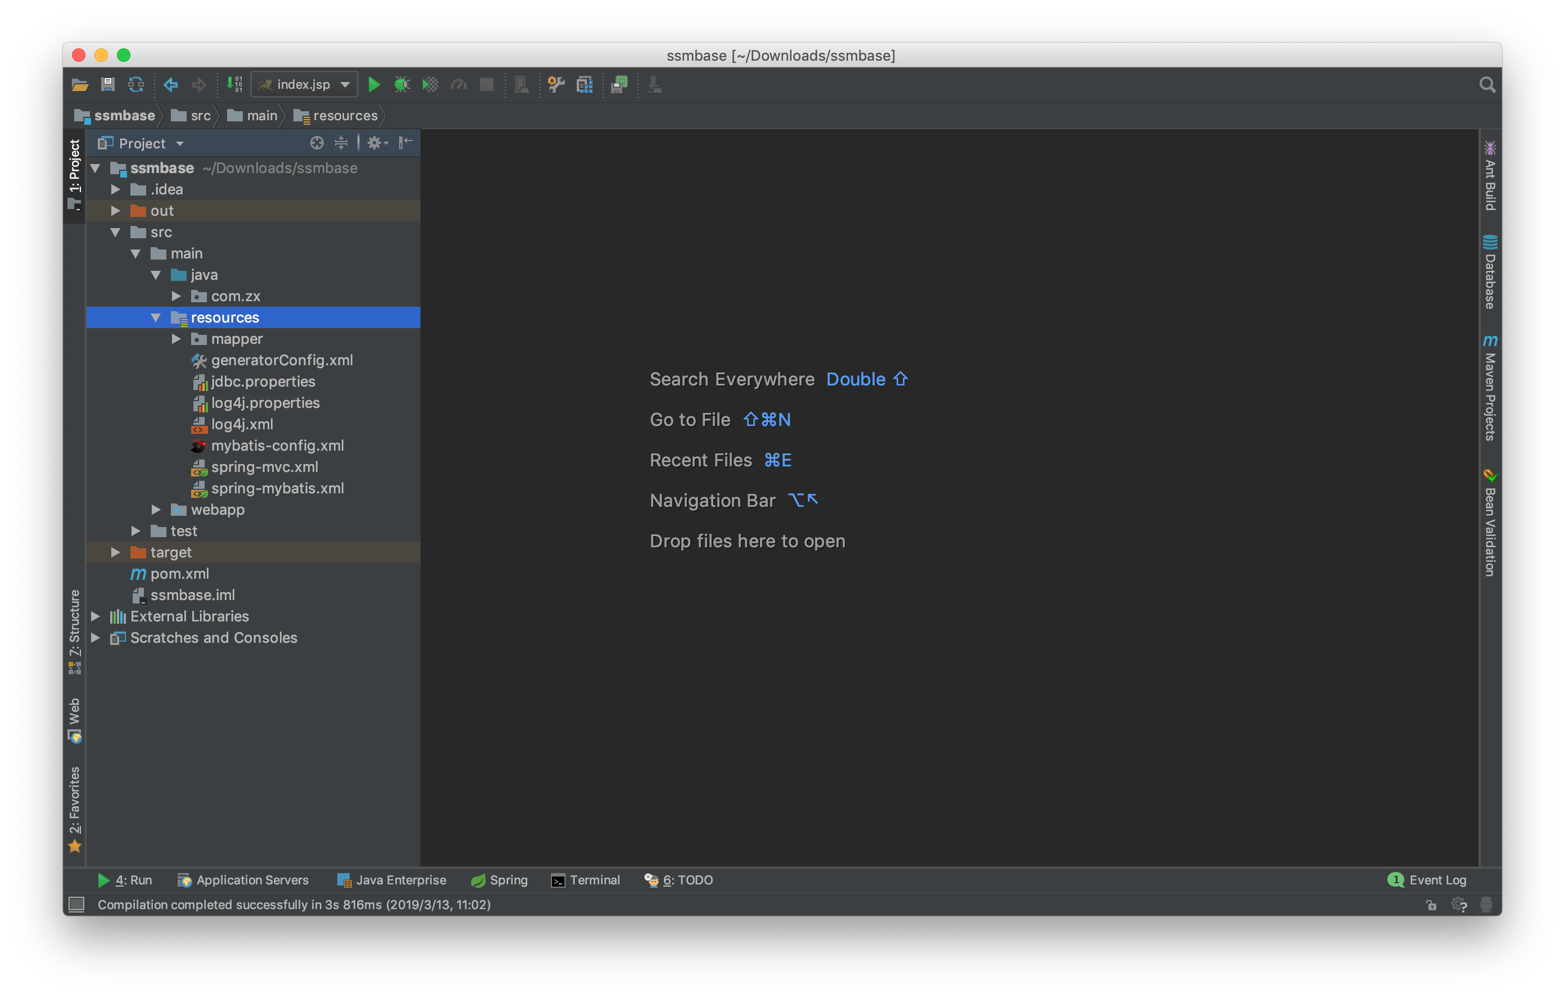
Task: Expand the target folder
Action: pyautogui.click(x=116, y=553)
